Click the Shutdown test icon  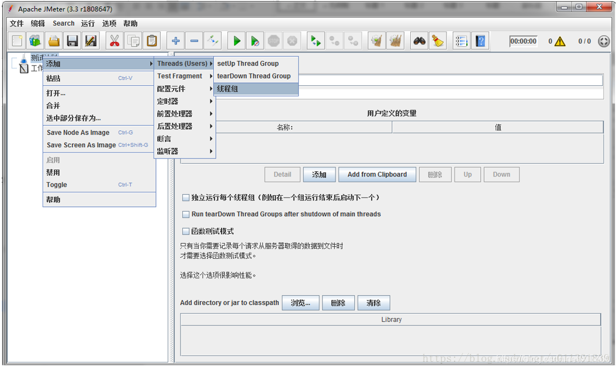click(x=292, y=41)
